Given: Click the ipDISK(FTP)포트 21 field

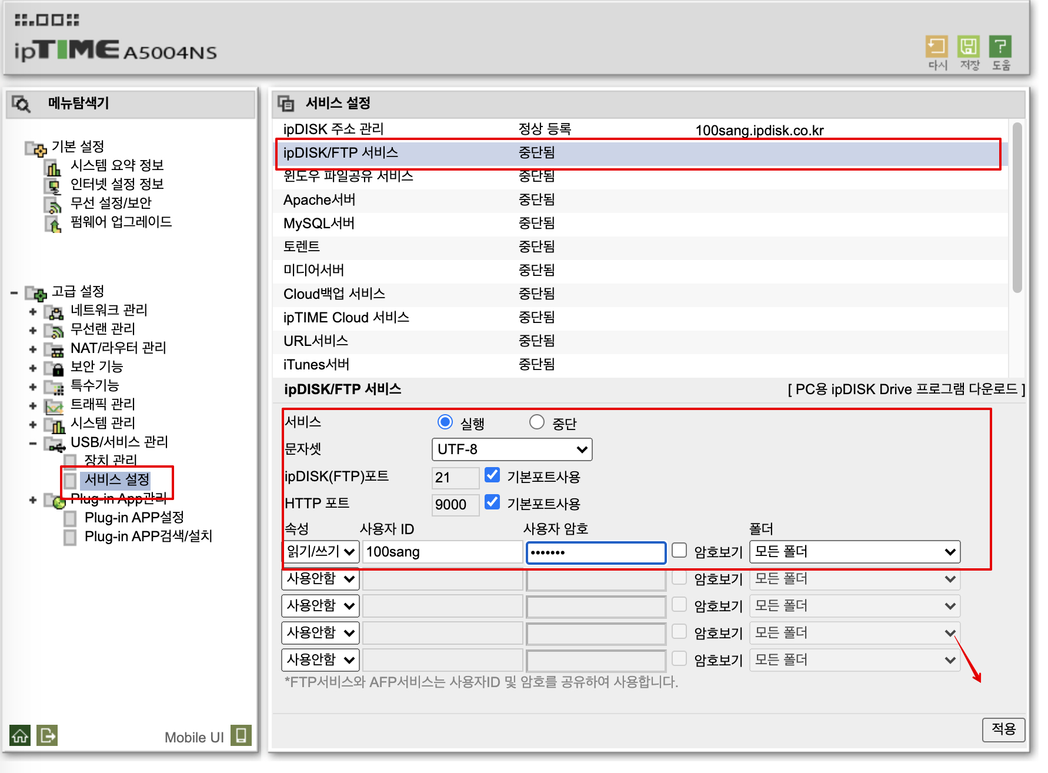Looking at the screenshot, I should point(455,477).
